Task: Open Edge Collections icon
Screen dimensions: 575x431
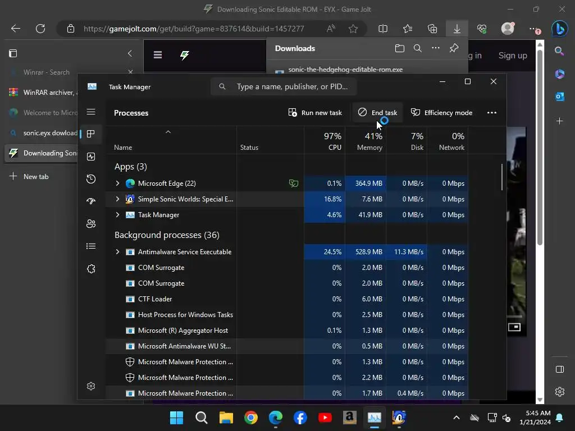Action: click(x=432, y=29)
